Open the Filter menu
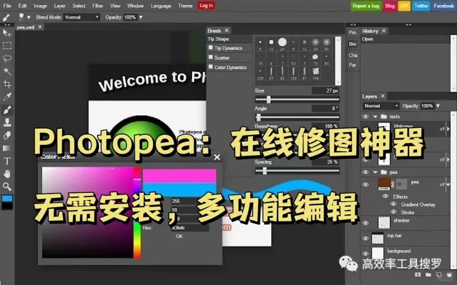The height and width of the screenshot is (285, 457). (97, 6)
